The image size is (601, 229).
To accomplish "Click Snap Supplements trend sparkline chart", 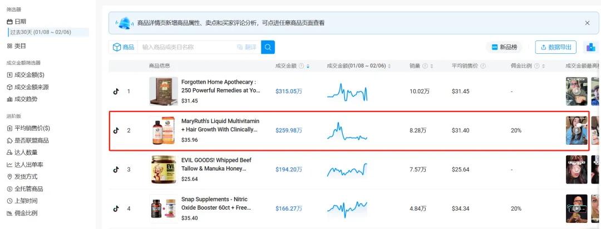I will (x=347, y=209).
